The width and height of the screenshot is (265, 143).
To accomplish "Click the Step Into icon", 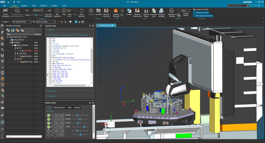I will click(x=70, y=11).
